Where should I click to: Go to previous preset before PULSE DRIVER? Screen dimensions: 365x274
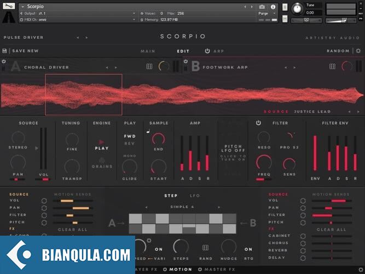(x=78, y=38)
